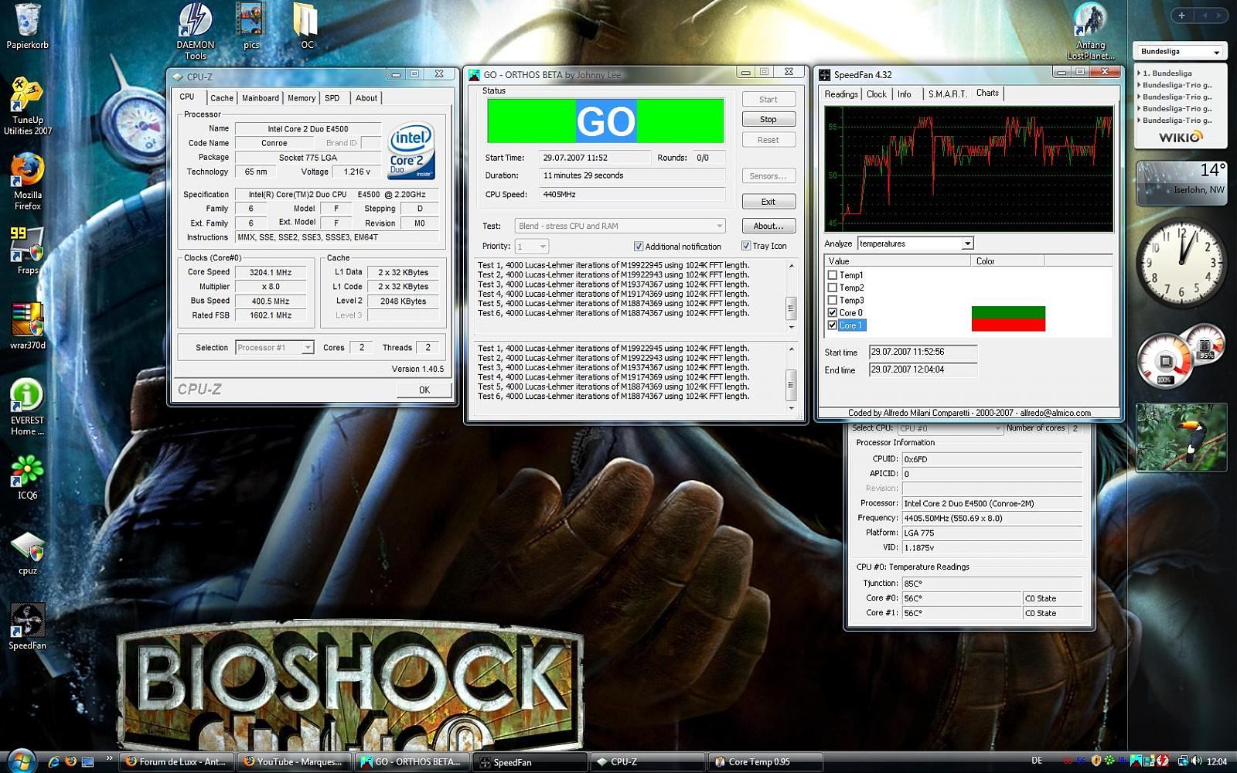Open SpeedFan Clock tab
The image size is (1237, 773).
point(877,94)
